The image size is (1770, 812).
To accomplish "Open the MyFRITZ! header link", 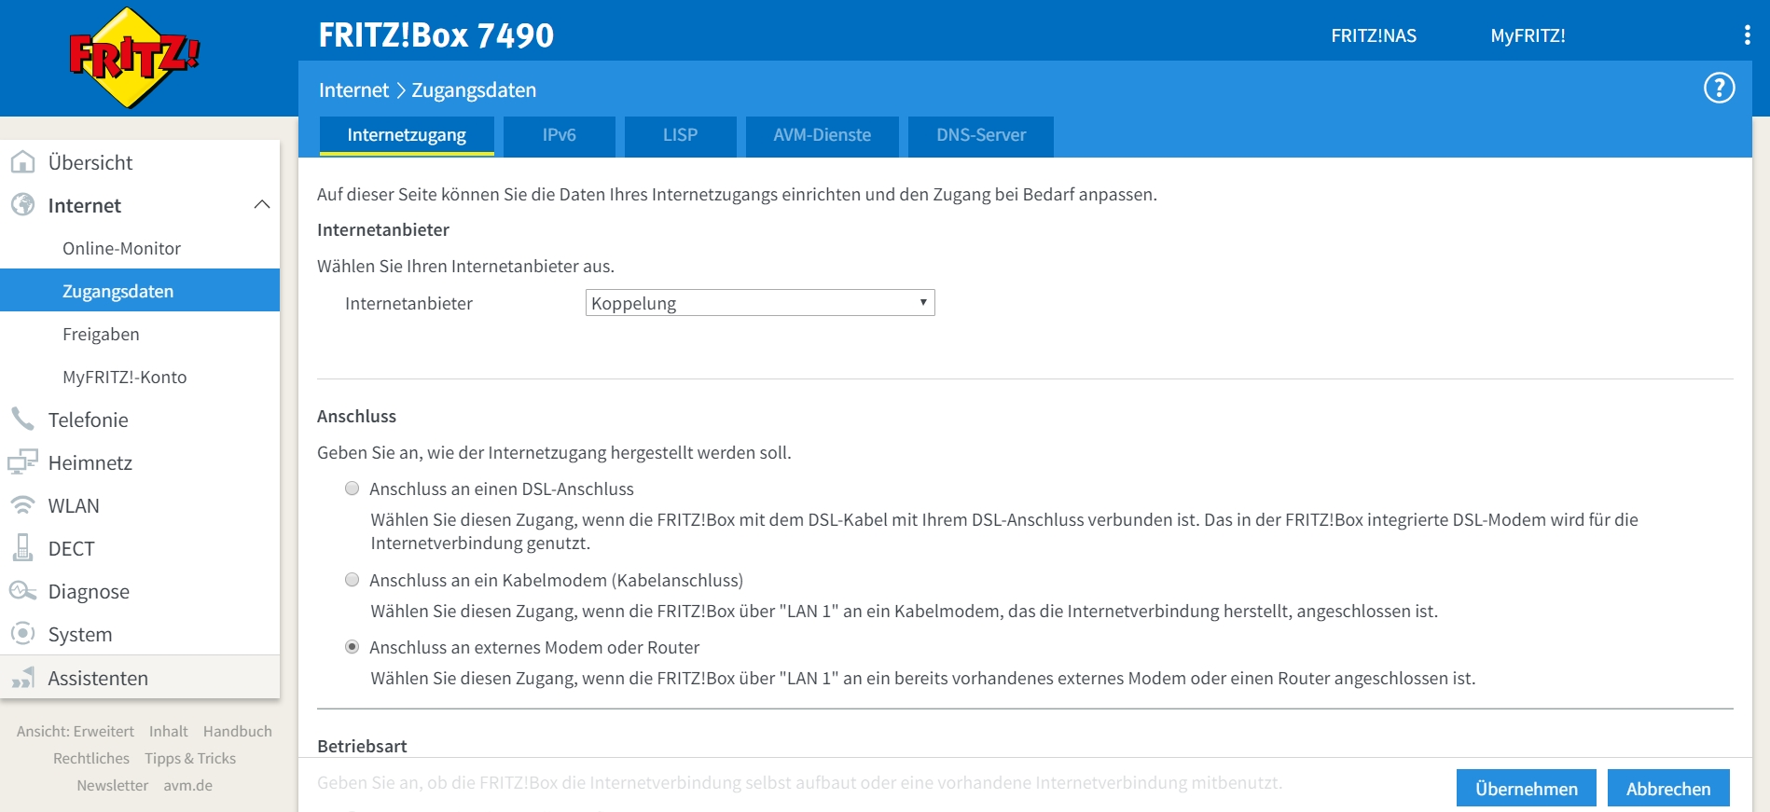I will pyautogui.click(x=1528, y=35).
